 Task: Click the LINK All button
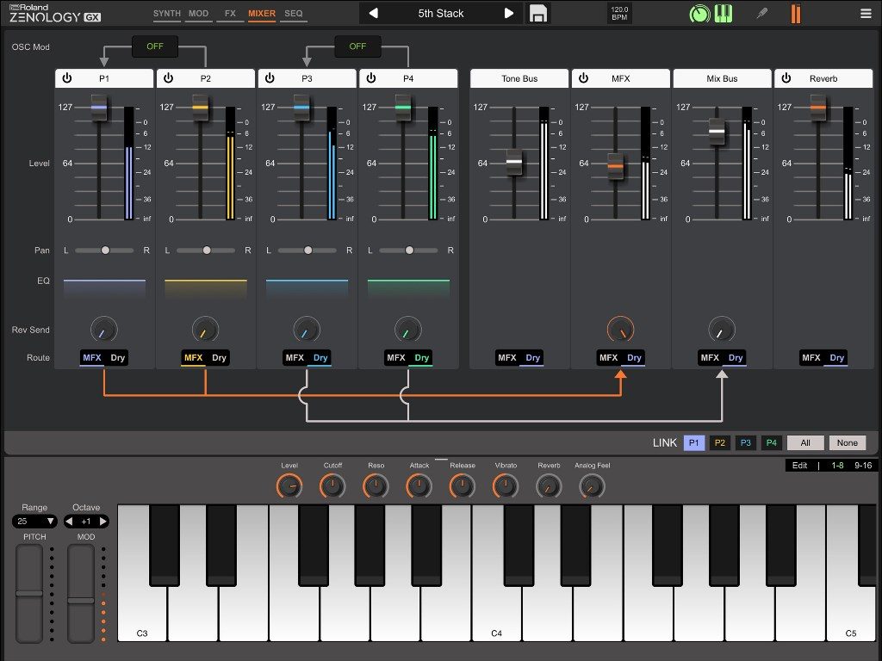pyautogui.click(x=805, y=443)
